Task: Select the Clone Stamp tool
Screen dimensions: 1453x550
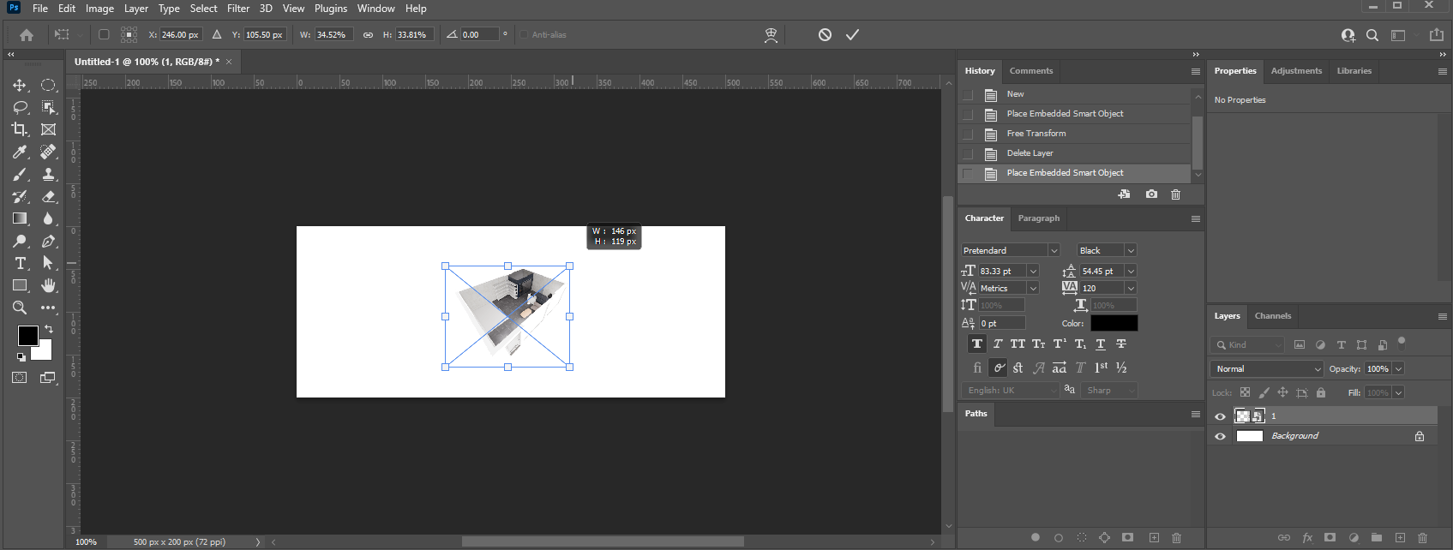Action: coord(49,174)
